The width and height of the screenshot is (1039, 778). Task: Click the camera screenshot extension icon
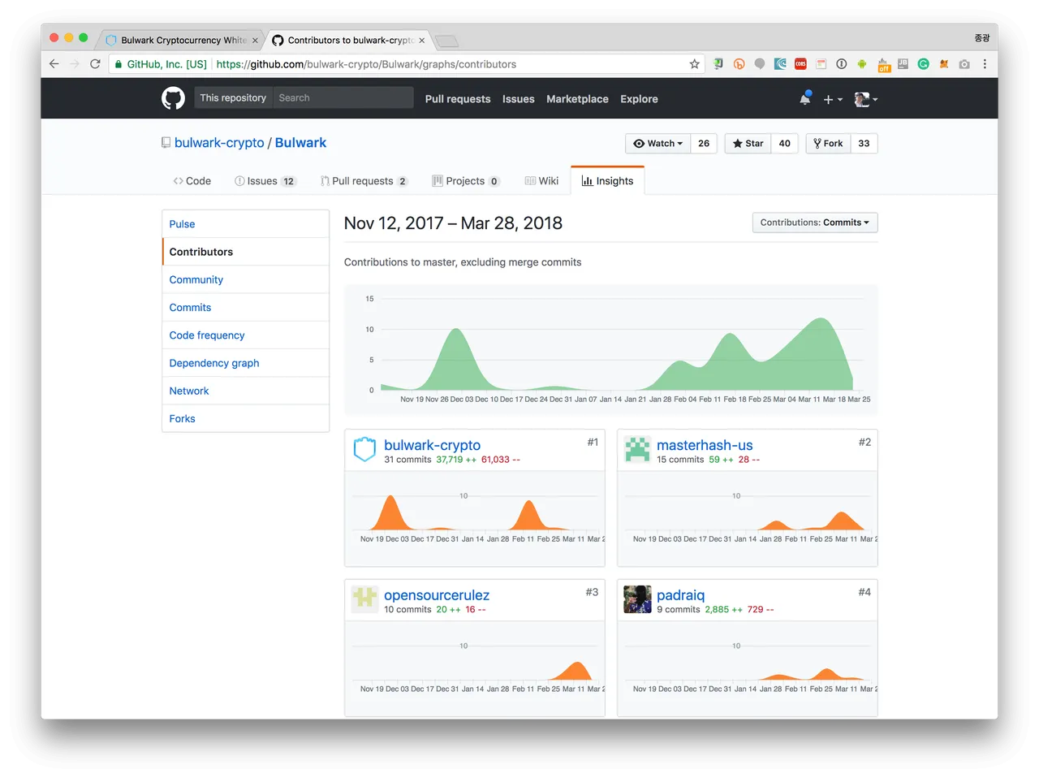(x=964, y=64)
